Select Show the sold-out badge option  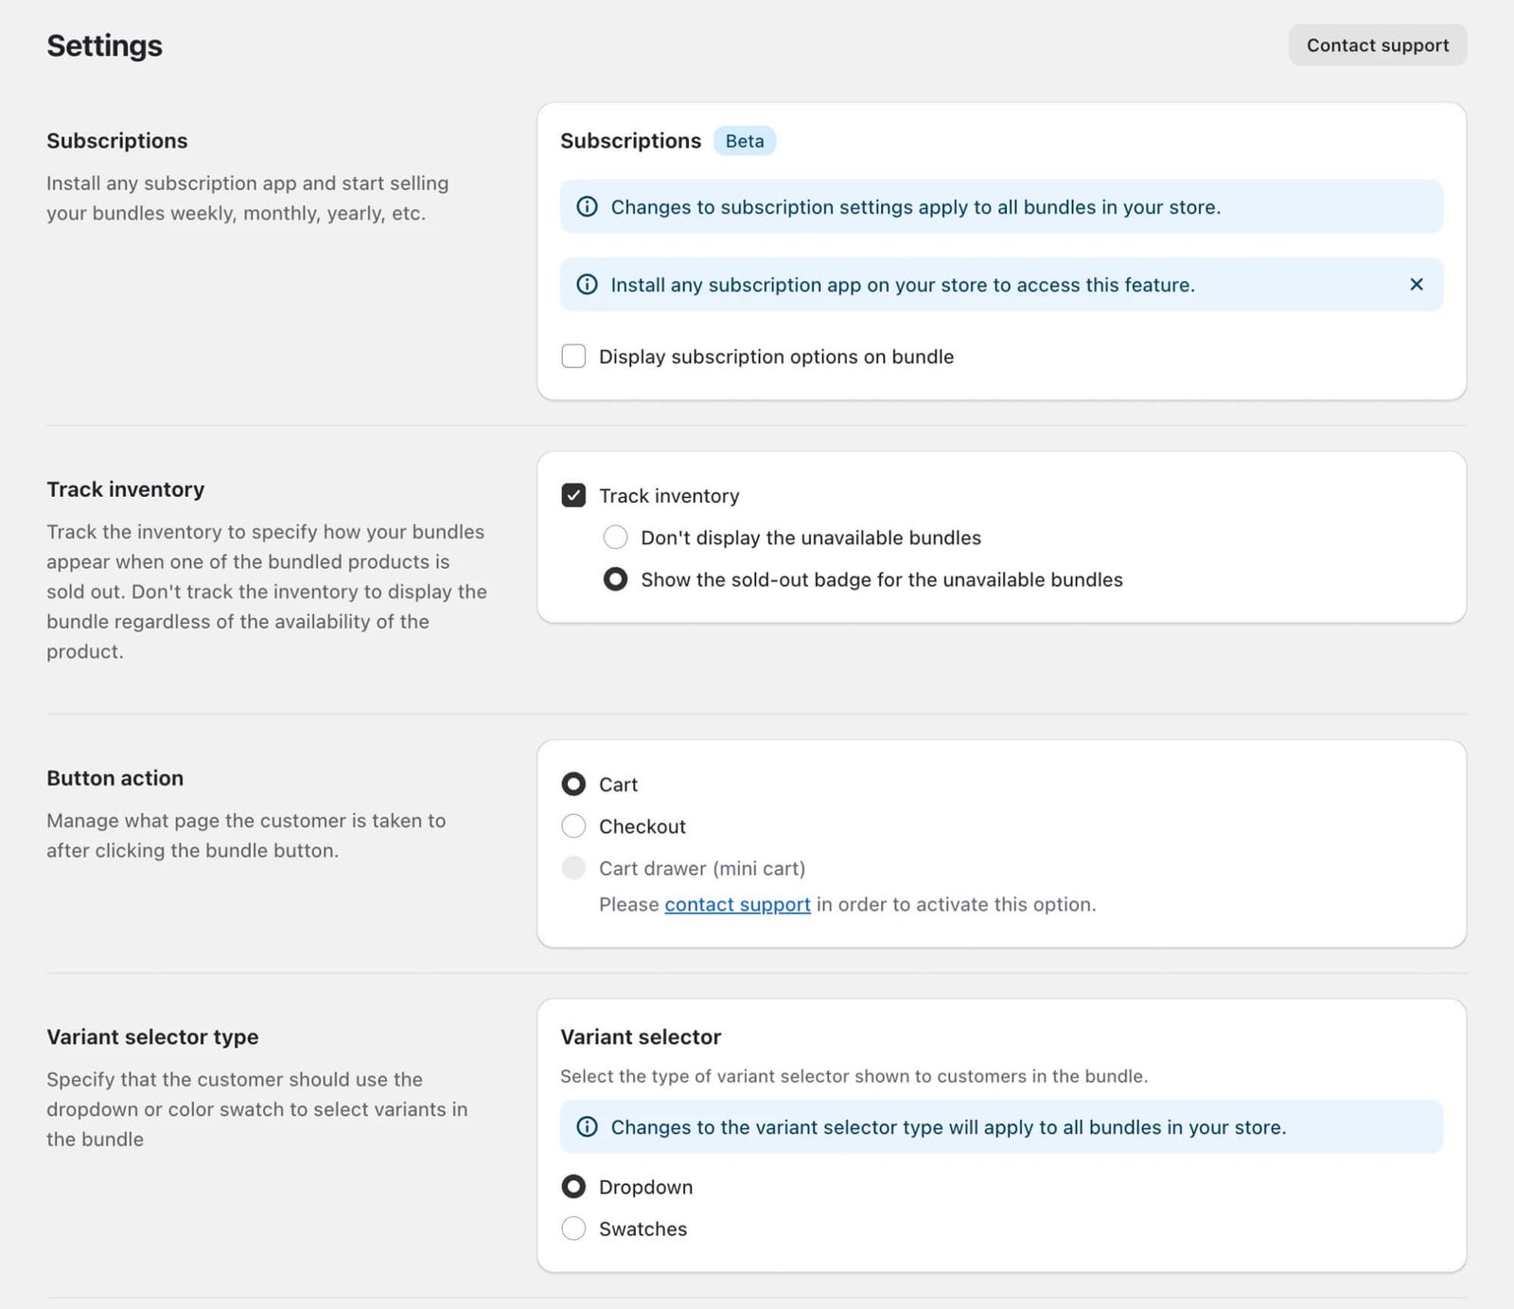pos(615,579)
